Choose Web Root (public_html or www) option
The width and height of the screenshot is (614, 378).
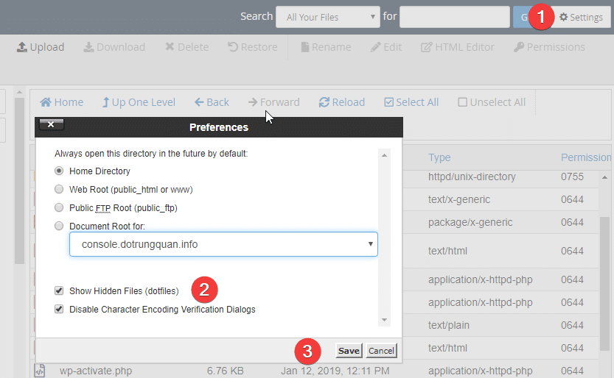click(x=59, y=190)
